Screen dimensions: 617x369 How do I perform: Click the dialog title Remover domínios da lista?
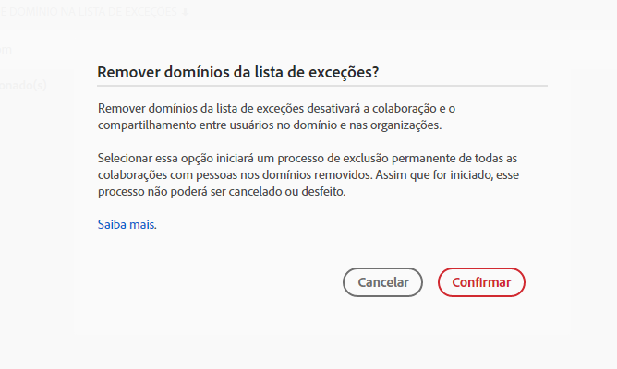point(238,72)
